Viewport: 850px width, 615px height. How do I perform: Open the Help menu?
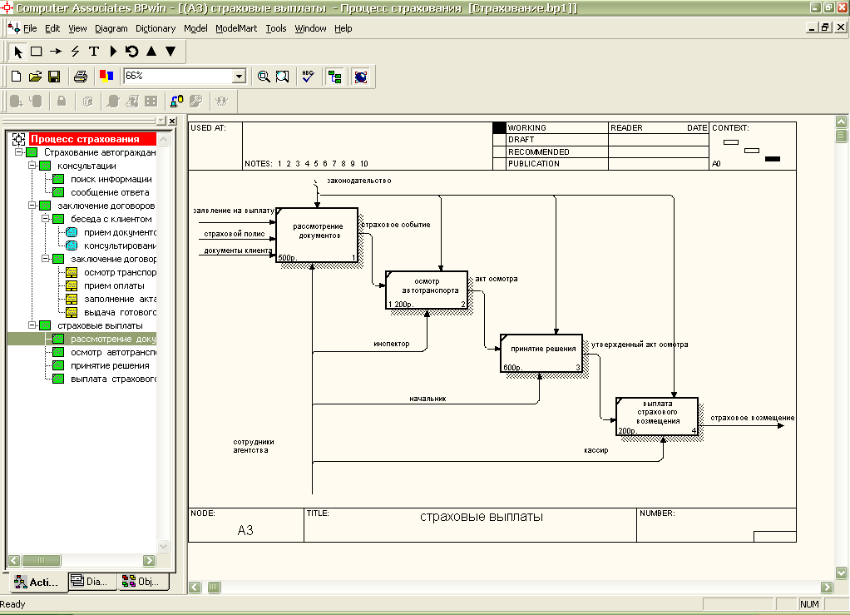pos(343,28)
